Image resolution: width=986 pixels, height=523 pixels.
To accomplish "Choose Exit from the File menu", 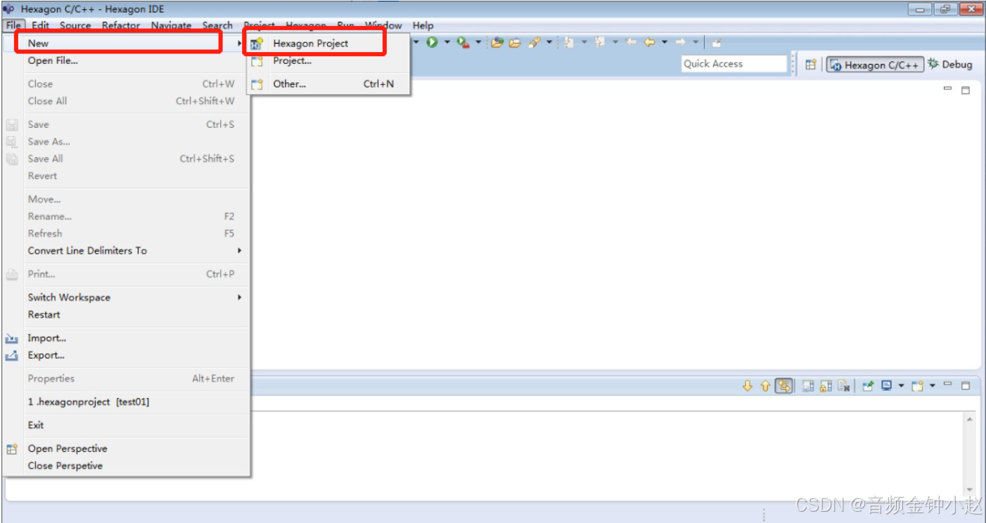I will [x=127, y=425].
